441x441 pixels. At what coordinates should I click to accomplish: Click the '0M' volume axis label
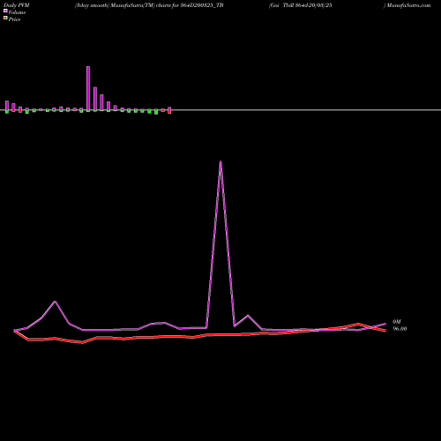(397, 322)
